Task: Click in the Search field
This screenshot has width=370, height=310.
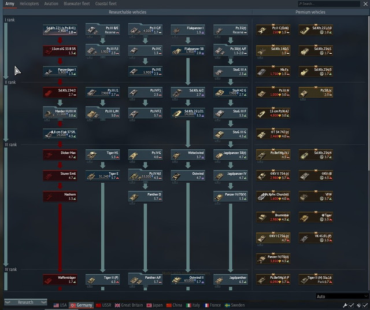Action: click(329, 3)
